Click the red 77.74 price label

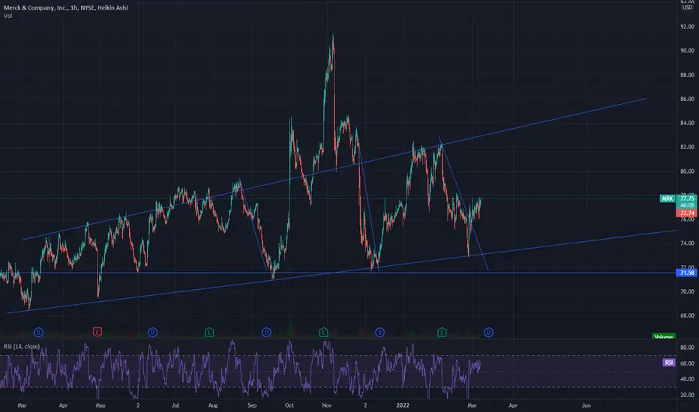click(x=687, y=213)
